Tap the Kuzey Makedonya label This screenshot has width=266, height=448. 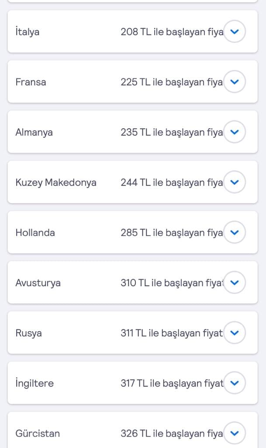[x=56, y=182]
